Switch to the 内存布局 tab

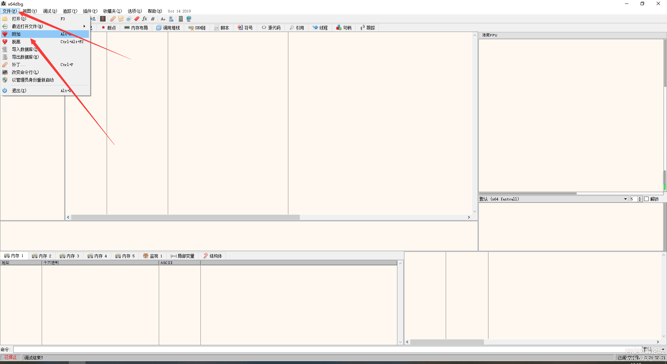pyautogui.click(x=136, y=28)
